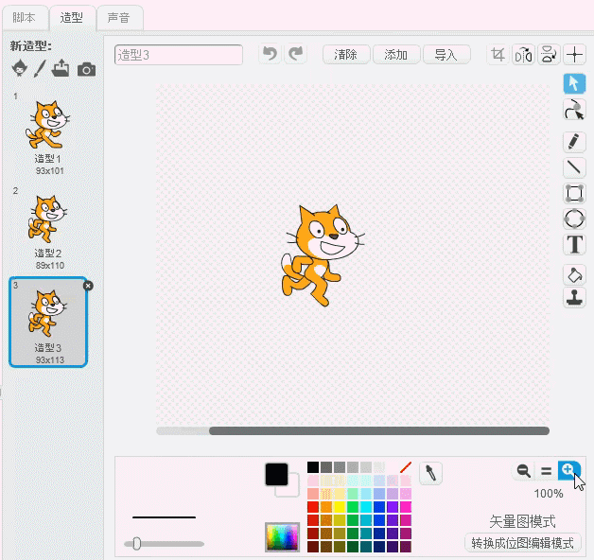Select the line tool
594x560 pixels.
point(574,167)
